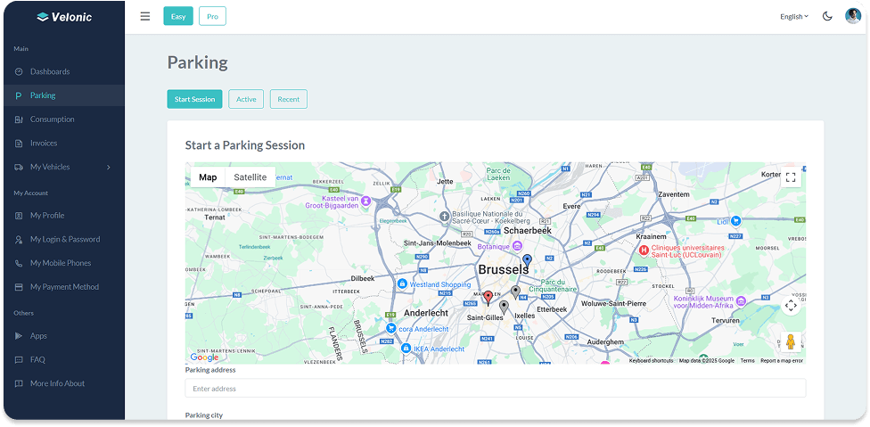Click the Street View pegman icon
The height and width of the screenshot is (427, 870).
coord(790,342)
